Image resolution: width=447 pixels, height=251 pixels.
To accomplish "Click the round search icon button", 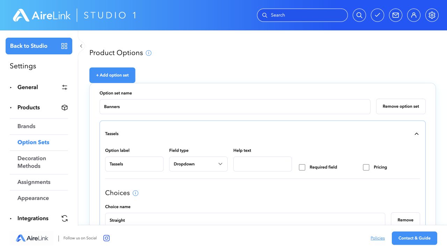I will [x=359, y=15].
